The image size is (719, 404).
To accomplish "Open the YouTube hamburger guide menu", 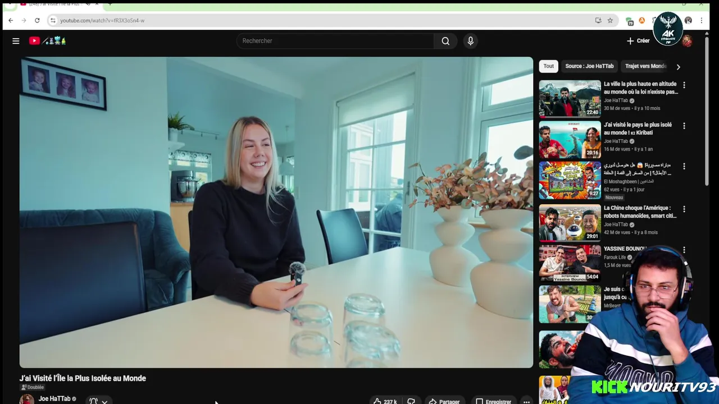I will (16, 41).
